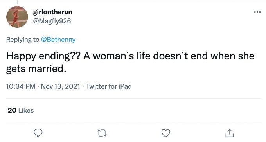This screenshot has height=142, width=266.
Task: View the 20 Likes list
Action: point(21,110)
